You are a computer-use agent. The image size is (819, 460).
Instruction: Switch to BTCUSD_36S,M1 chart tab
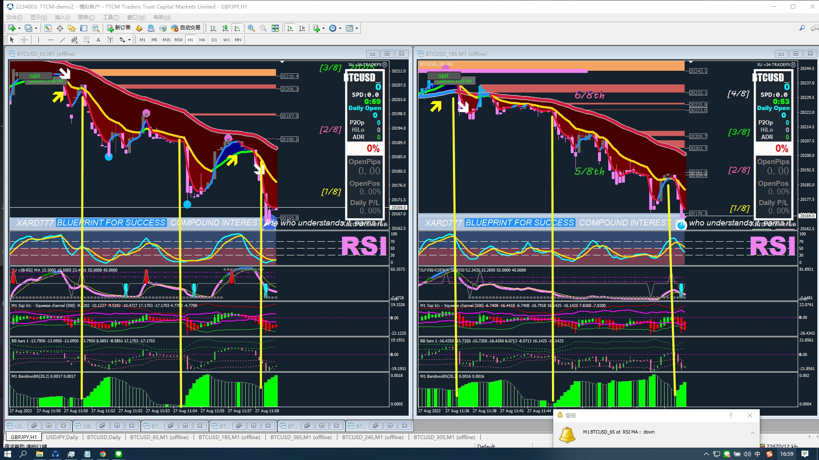point(301,437)
